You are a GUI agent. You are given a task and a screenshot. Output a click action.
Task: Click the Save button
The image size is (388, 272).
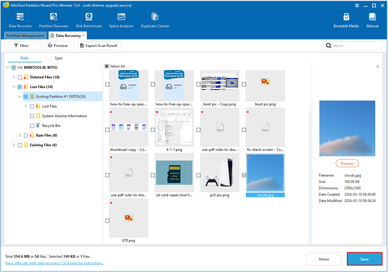tap(364, 259)
